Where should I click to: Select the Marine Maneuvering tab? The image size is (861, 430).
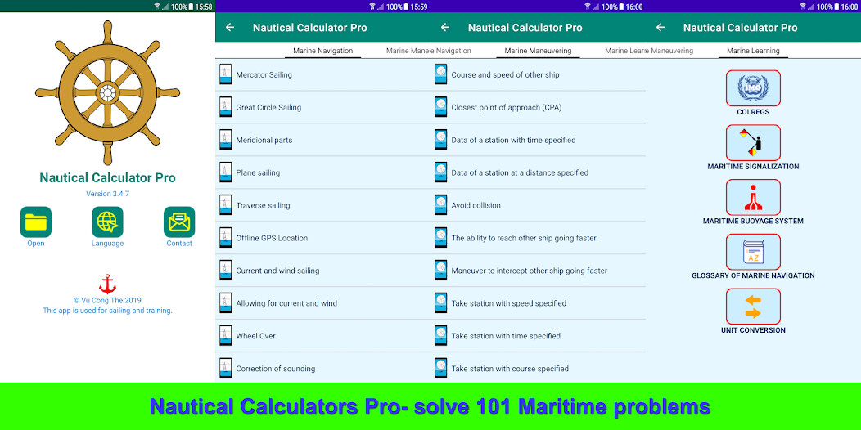(539, 51)
